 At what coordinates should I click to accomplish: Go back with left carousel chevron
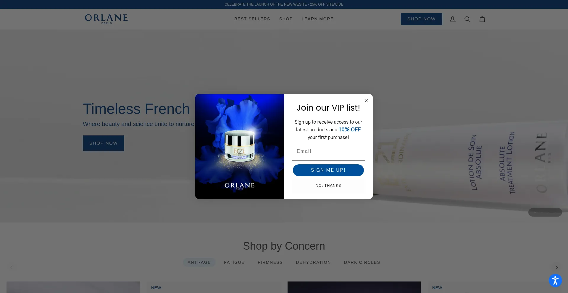point(12,267)
